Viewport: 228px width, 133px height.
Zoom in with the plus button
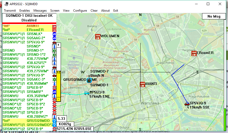coord(58,45)
